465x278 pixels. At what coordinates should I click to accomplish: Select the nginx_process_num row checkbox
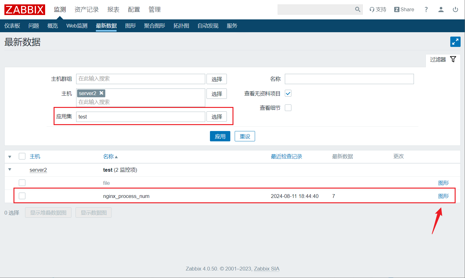(22, 196)
